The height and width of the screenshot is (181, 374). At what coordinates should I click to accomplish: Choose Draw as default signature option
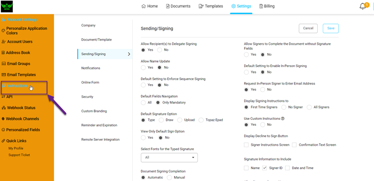click(161, 120)
